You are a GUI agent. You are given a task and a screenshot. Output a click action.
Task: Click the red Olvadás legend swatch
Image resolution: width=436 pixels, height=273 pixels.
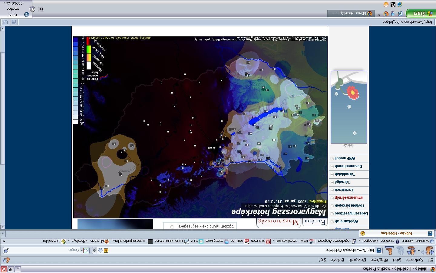pyautogui.click(x=88, y=41)
